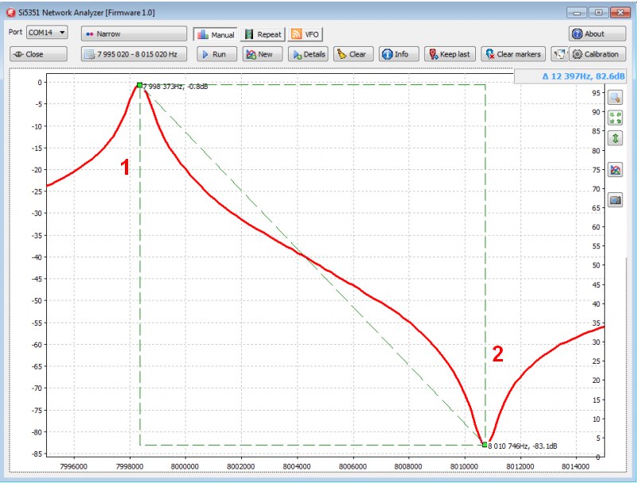Viewport: 639px width, 483px height.
Task: Open the Info dialog
Action: (395, 54)
